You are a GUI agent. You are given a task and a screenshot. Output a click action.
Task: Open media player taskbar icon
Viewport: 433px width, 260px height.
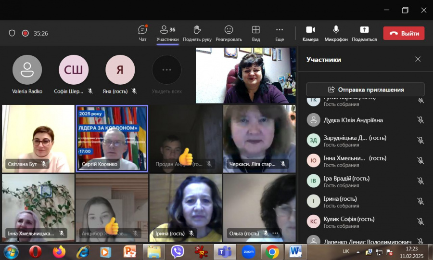[x=105, y=252]
